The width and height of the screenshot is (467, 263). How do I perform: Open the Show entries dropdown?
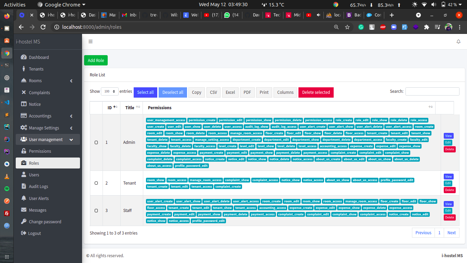[110, 91]
